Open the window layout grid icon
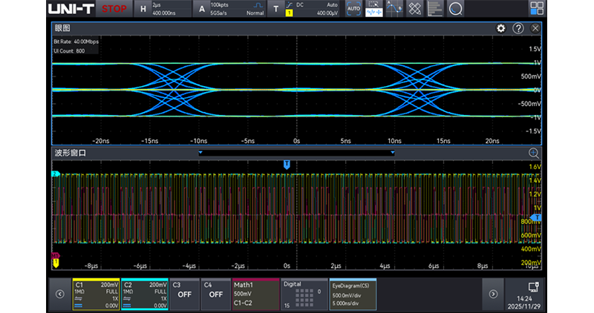 [x=536, y=9]
